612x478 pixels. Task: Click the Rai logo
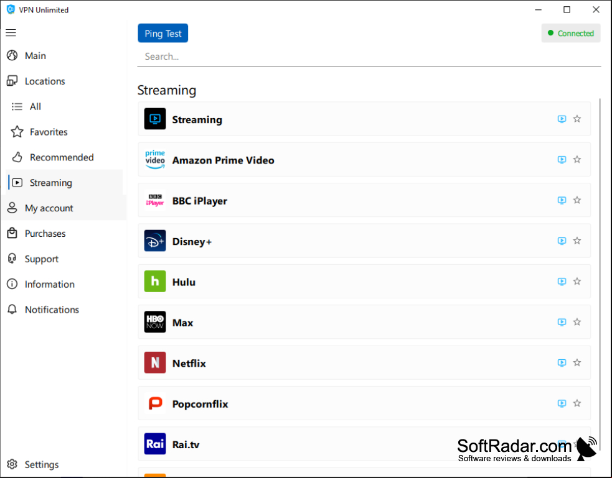(155, 444)
